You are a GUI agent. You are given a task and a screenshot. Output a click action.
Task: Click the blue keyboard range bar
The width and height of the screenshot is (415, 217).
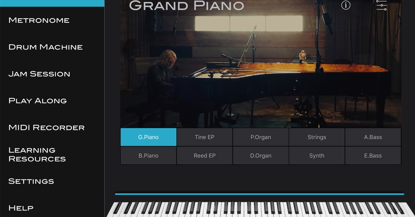coord(259,194)
